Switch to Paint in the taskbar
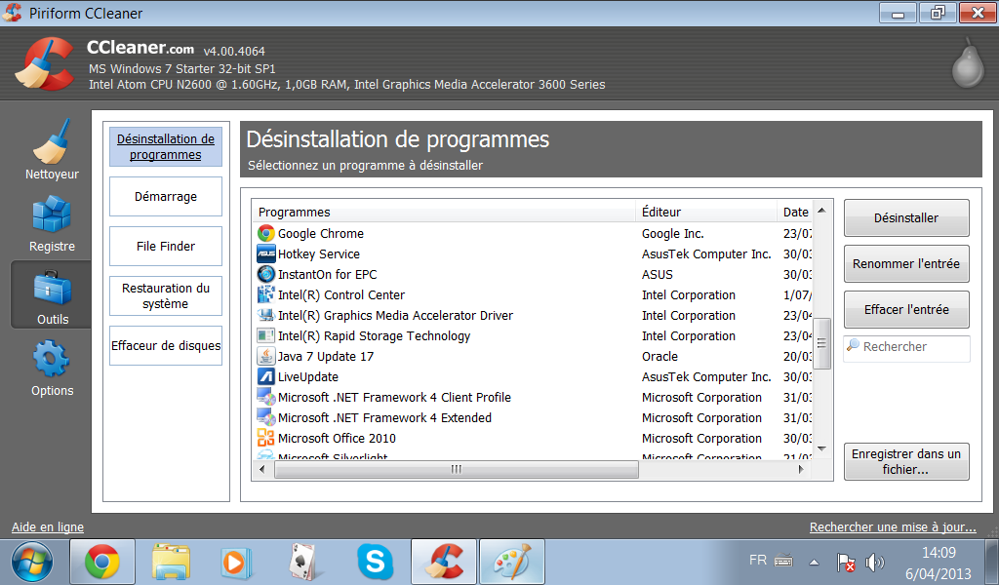 pyautogui.click(x=512, y=562)
